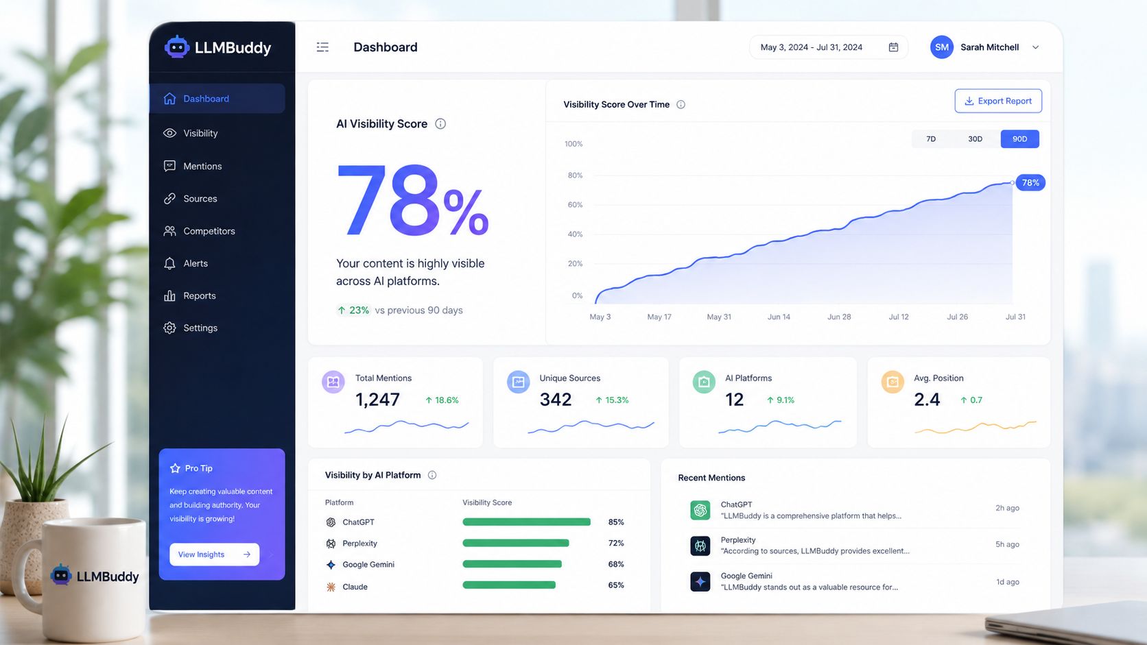Open the Visibility sidebar item
This screenshot has width=1147, height=645.
[x=217, y=133]
